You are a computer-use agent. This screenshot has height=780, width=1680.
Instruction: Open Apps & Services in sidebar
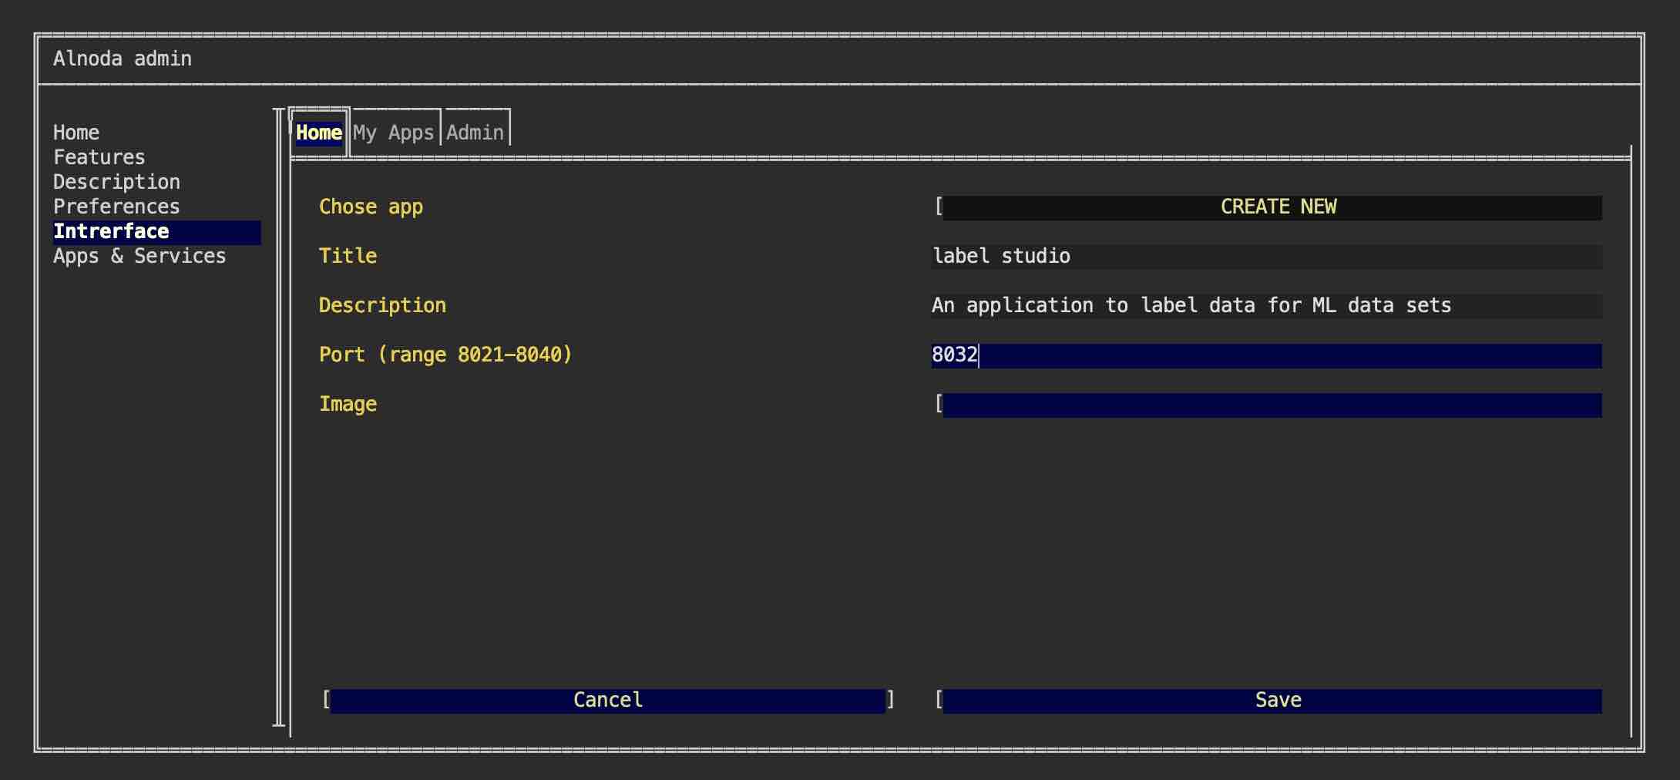coord(139,256)
